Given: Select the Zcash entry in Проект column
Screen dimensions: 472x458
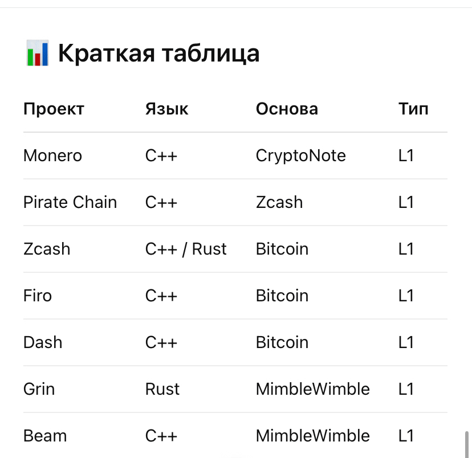Looking at the screenshot, I should point(47,249).
